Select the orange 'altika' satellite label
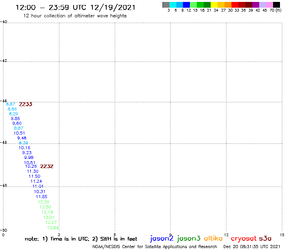The height and width of the screenshot is (250, 285). [x=213, y=238]
